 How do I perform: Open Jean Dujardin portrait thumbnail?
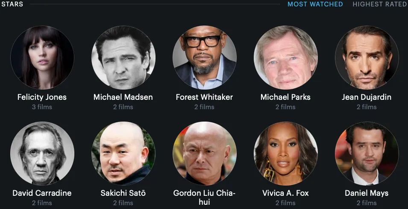coord(367,58)
